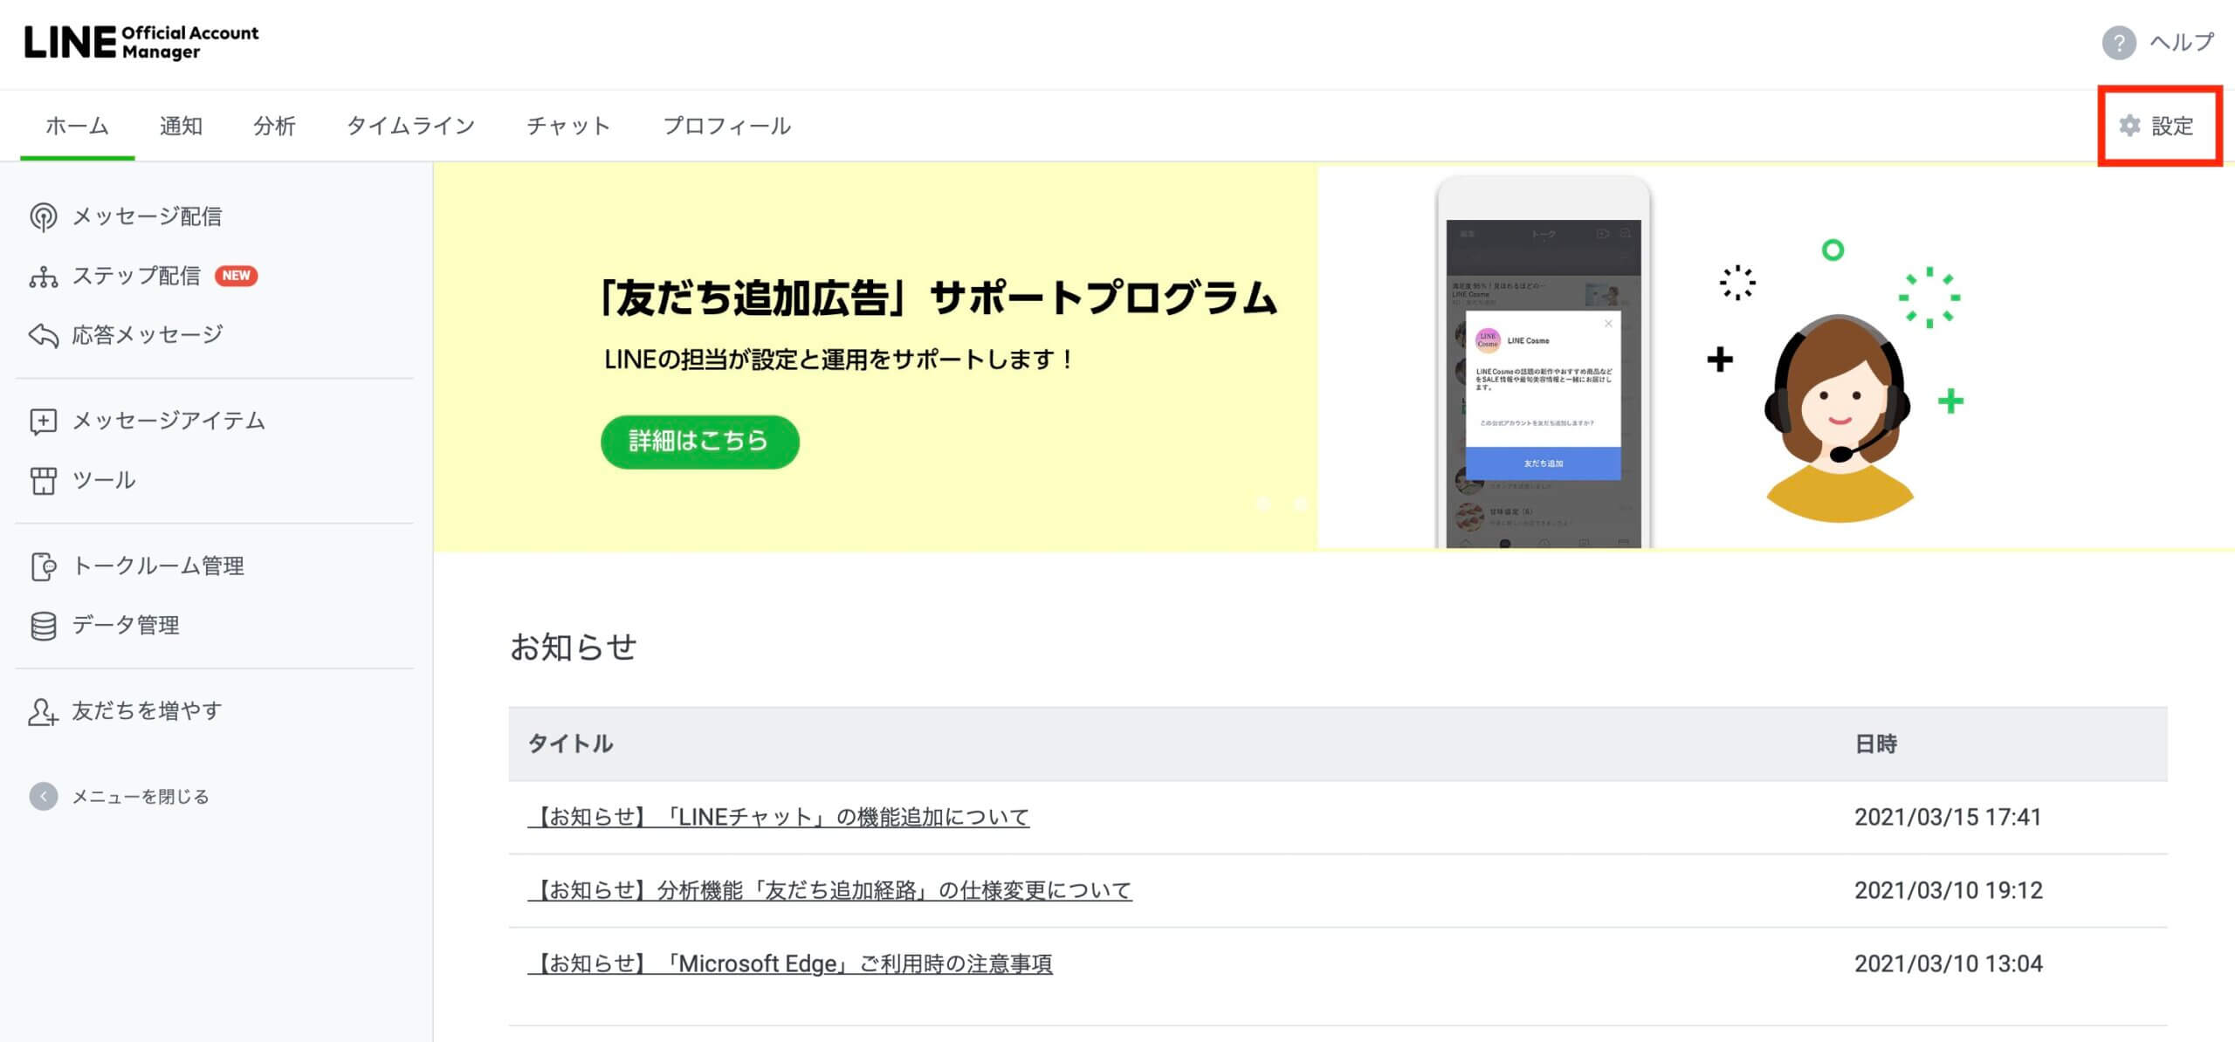Collapse menu with the left-chevron circle icon

coord(44,796)
